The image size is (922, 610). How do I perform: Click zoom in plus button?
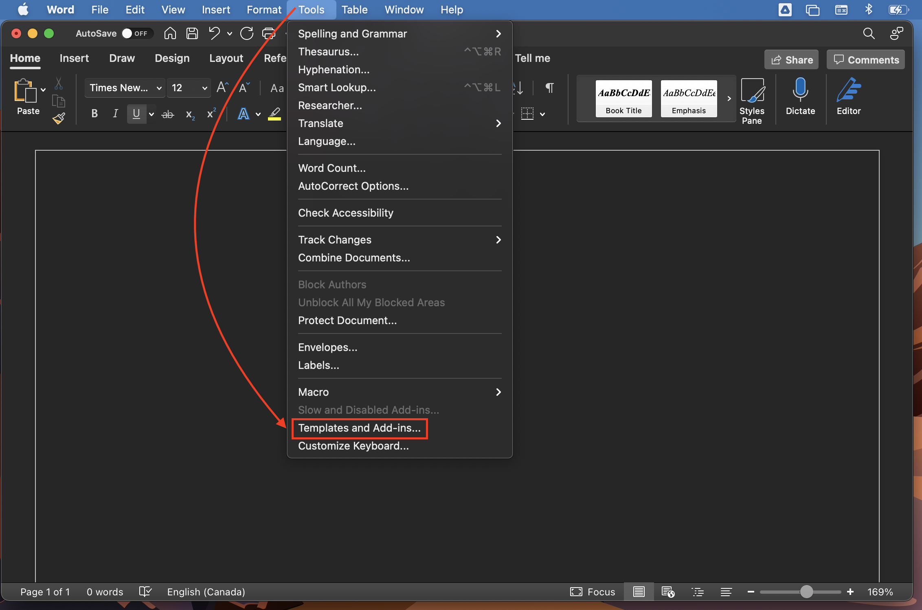[x=850, y=592]
